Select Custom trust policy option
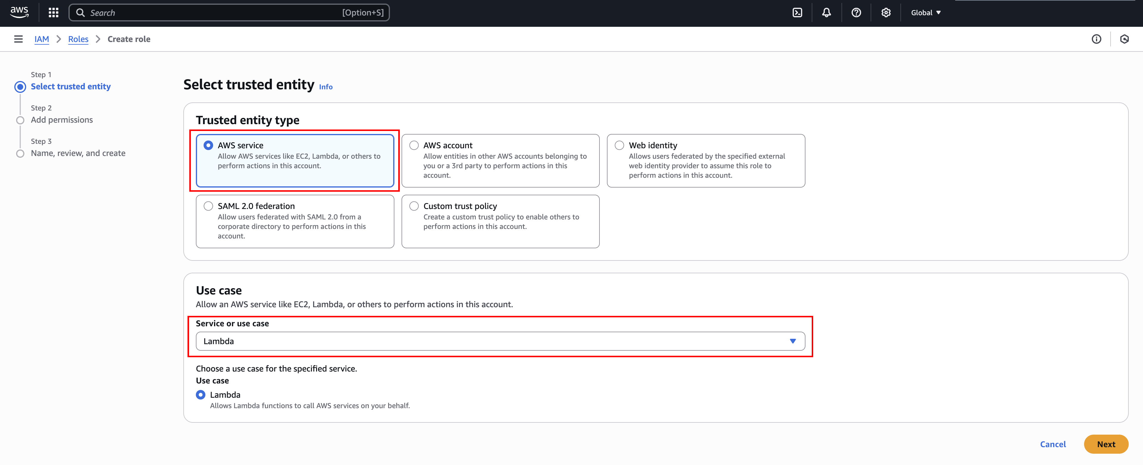The width and height of the screenshot is (1143, 465). pos(413,206)
